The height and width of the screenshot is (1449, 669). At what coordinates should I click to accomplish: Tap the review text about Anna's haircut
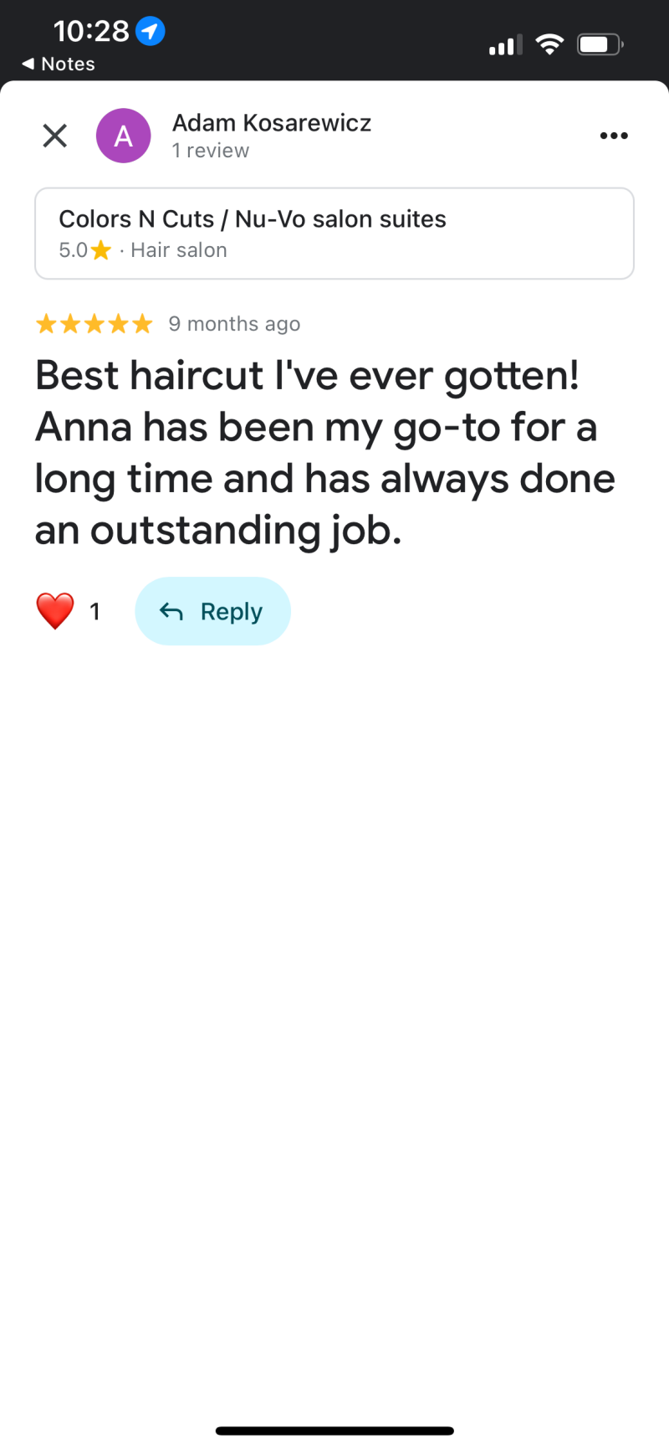tap(324, 452)
